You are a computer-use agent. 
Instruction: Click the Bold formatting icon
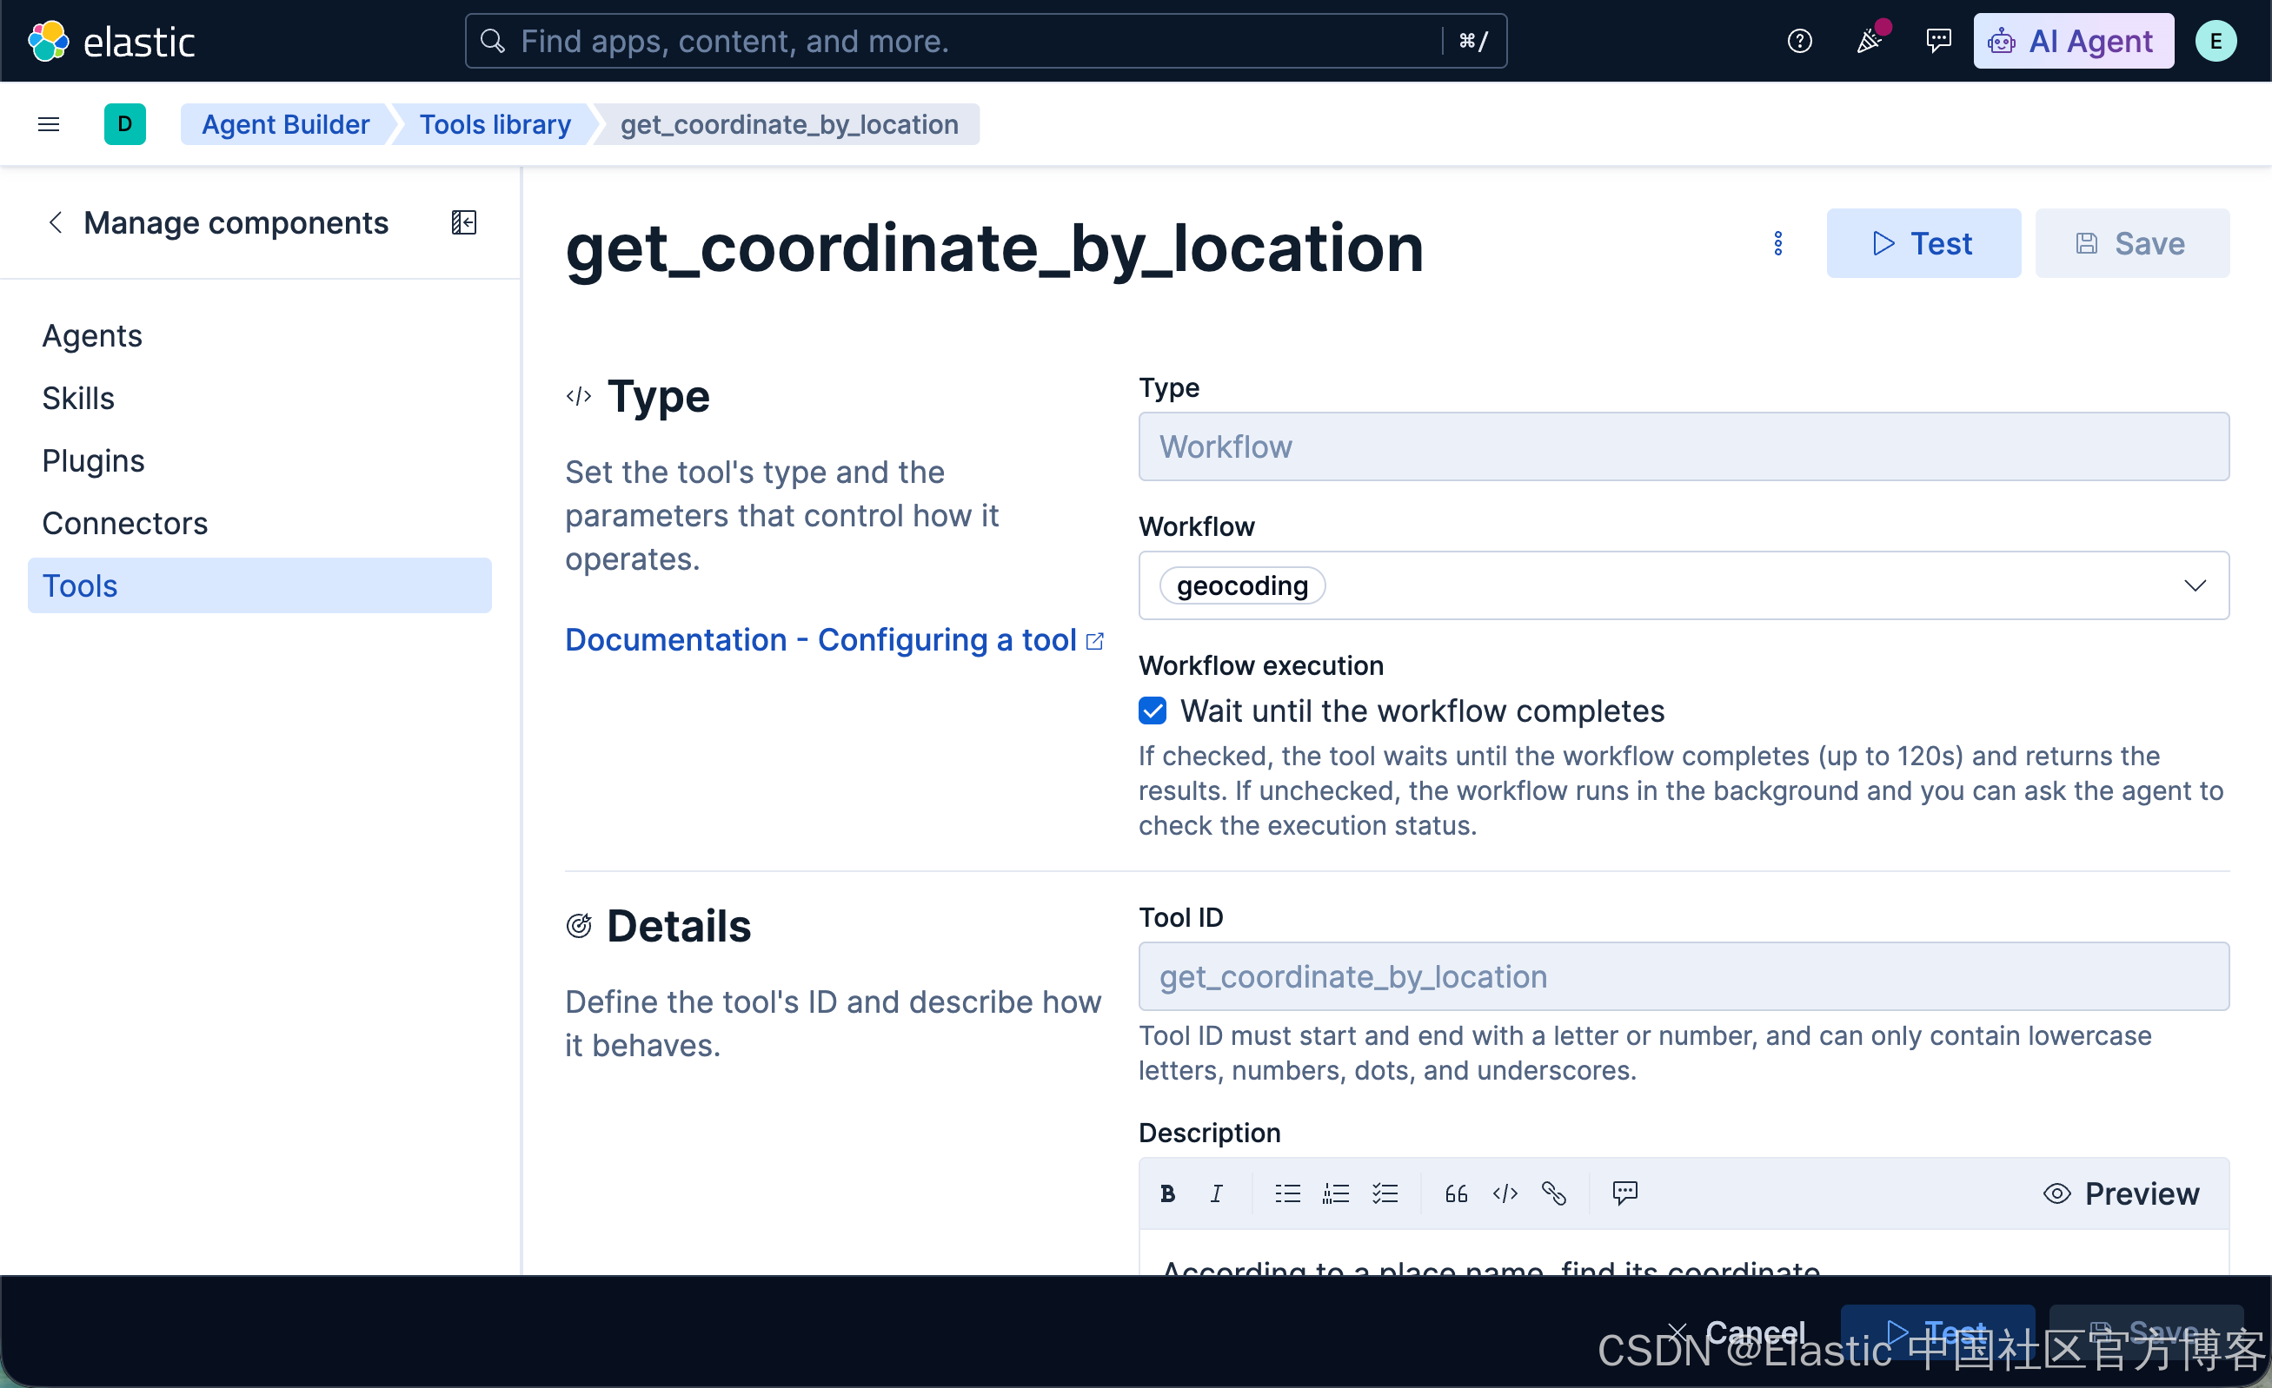(1167, 1193)
